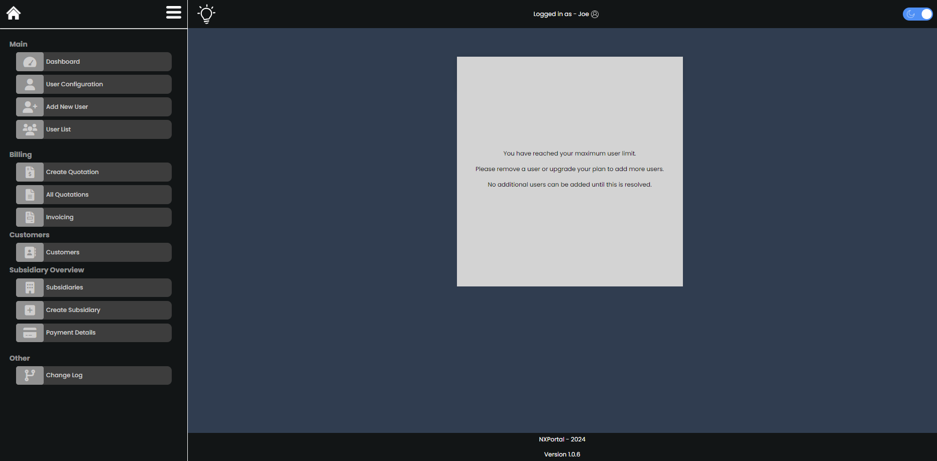Click the Create Quotation dollar document icon
937x461 pixels.
[30, 172]
